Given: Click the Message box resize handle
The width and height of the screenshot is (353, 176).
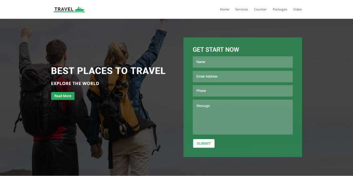Looking at the screenshot, I should pos(292,133).
